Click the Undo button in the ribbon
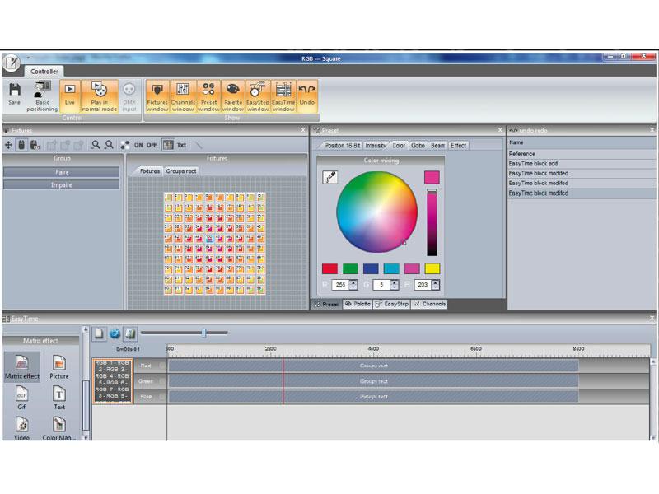The image size is (659, 494). coord(306,94)
